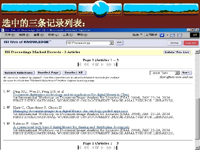Click Deselect All button
The image size is (200, 150).
(x=74, y=72)
